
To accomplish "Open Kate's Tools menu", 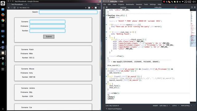I will 146,4.
